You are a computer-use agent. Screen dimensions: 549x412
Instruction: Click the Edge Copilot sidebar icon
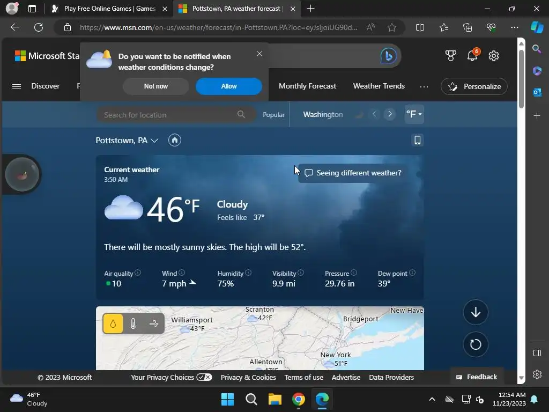pos(537,27)
